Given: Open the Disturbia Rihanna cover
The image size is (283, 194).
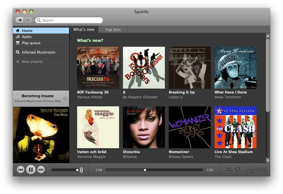Looking at the screenshot, I should click(144, 127).
